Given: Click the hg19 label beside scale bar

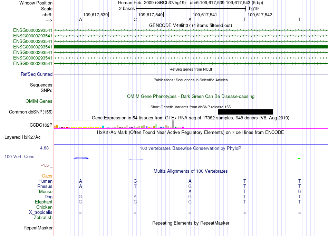Looking at the screenshot, I should 254,9.
